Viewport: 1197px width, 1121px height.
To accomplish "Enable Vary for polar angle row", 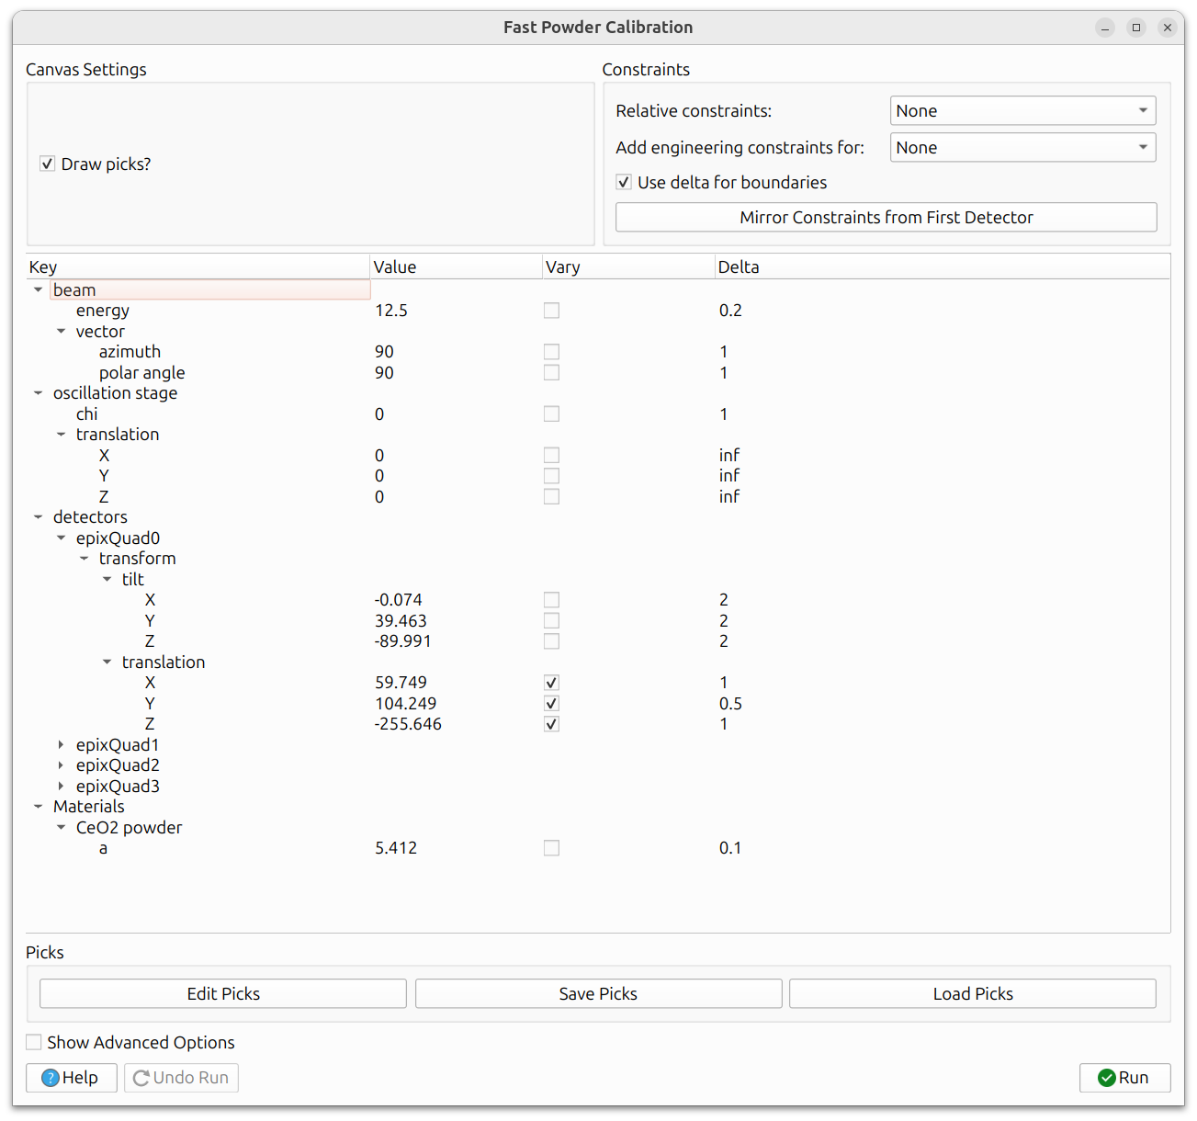I will pyautogui.click(x=551, y=372).
